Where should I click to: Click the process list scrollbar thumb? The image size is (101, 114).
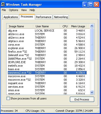92,44
